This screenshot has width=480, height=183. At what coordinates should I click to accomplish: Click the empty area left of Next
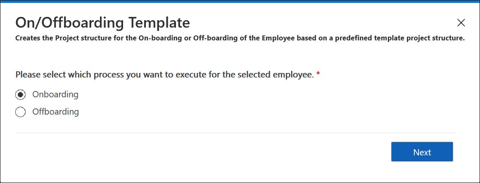click(x=202, y=152)
